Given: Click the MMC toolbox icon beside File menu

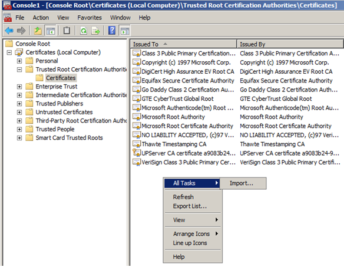Looking at the screenshot, I should [8, 18].
